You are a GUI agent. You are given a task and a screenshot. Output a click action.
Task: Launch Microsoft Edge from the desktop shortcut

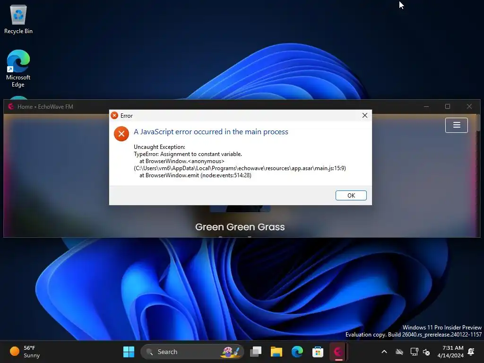click(18, 69)
